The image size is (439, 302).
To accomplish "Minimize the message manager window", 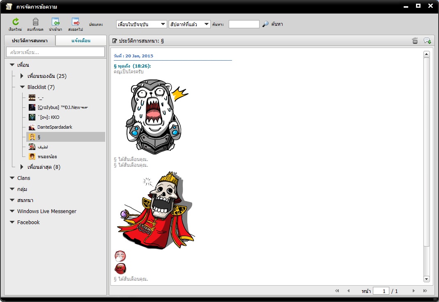I will click(x=406, y=6).
